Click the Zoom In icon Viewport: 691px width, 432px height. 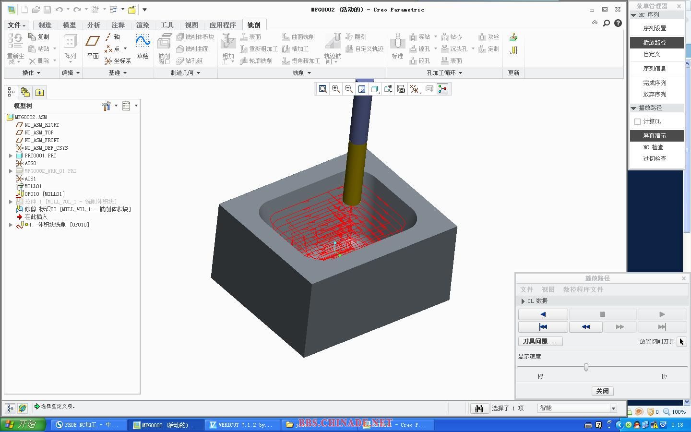(x=336, y=89)
